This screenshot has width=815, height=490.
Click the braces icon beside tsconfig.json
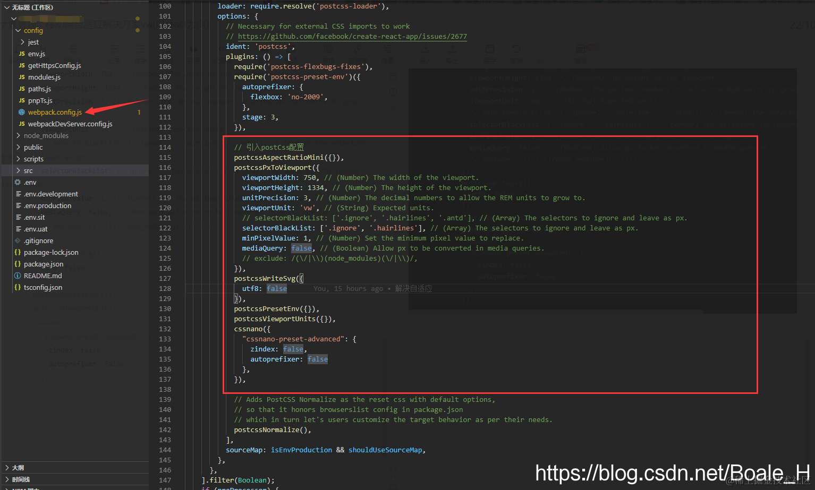18,287
